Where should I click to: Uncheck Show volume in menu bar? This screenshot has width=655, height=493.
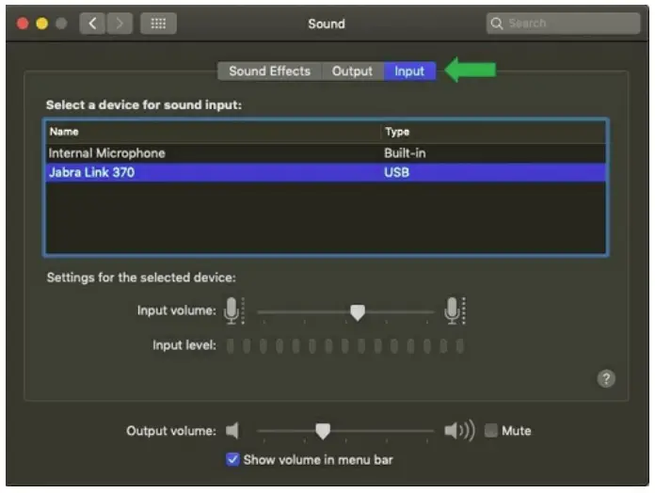click(x=232, y=459)
